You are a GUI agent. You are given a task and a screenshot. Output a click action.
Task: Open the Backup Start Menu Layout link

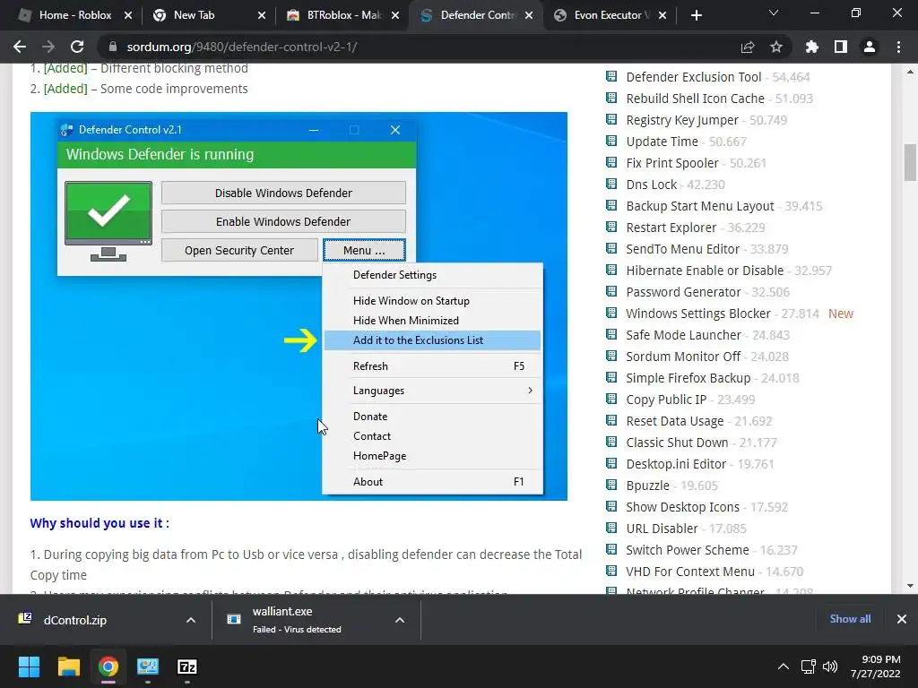point(699,206)
